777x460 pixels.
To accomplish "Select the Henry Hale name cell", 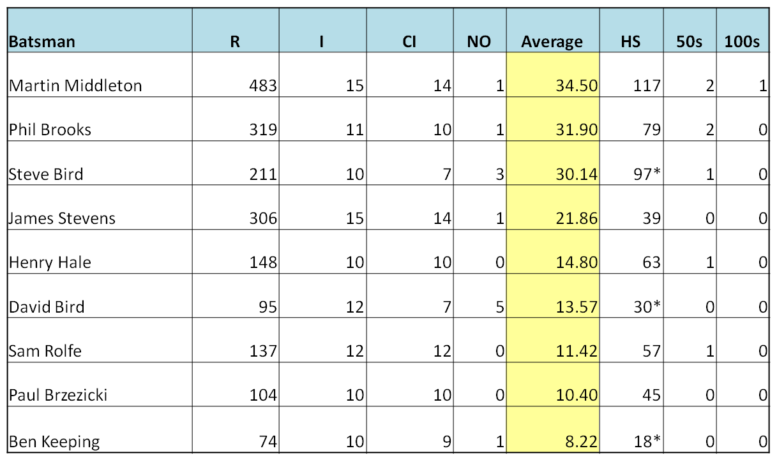I will pyautogui.click(x=100, y=252).
